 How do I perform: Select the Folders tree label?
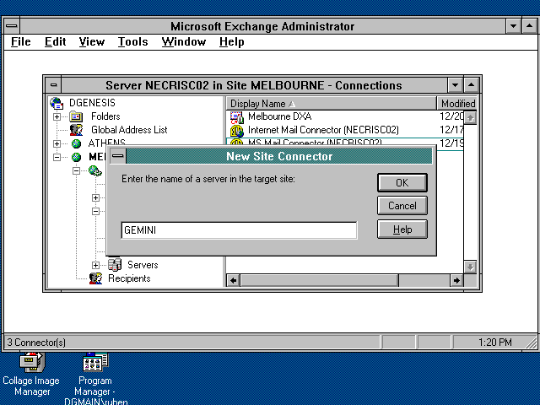[x=105, y=116]
